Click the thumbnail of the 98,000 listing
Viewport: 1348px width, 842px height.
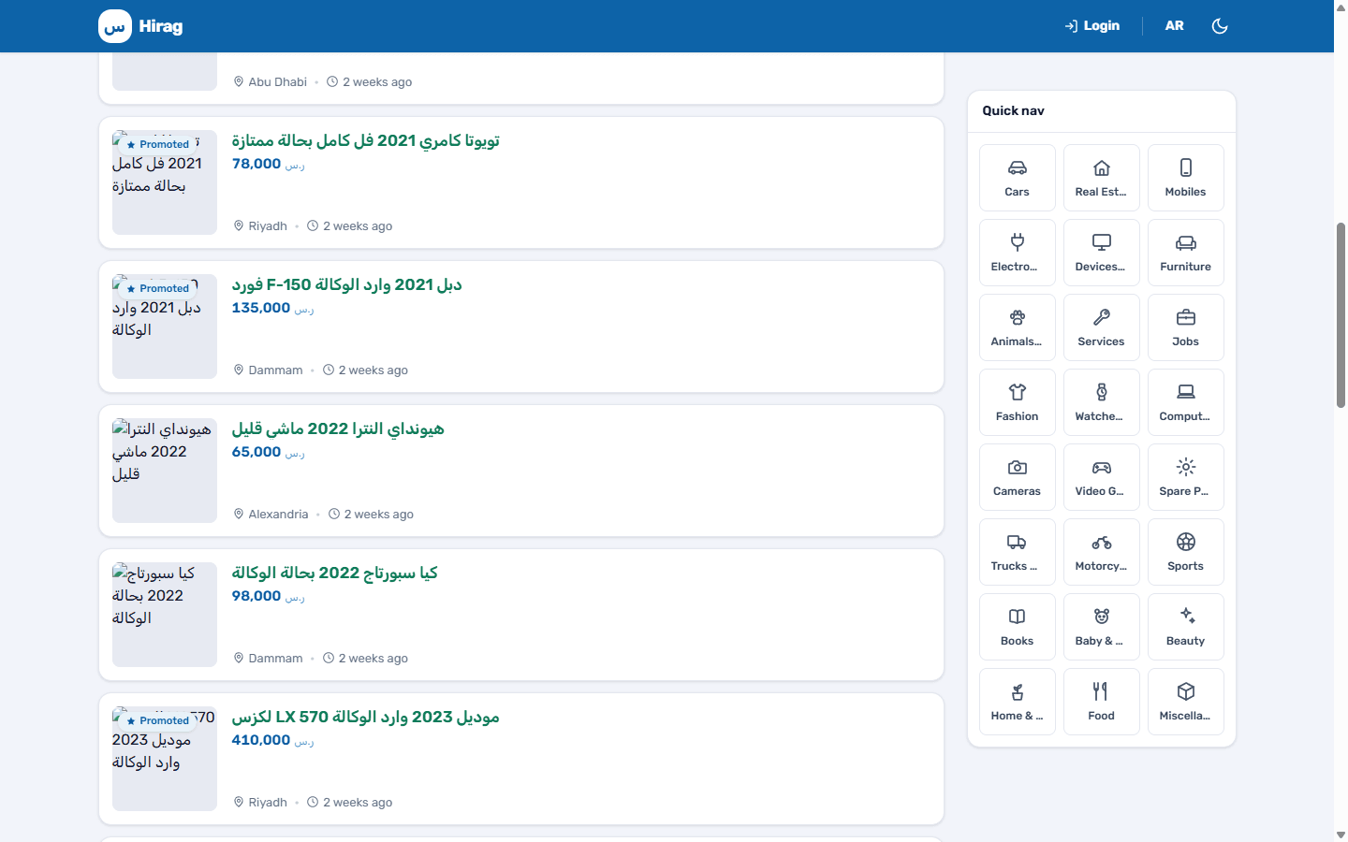click(165, 615)
